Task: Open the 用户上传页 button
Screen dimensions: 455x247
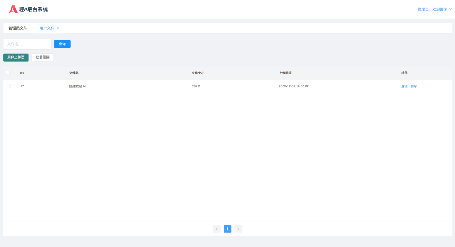Action: pos(16,57)
